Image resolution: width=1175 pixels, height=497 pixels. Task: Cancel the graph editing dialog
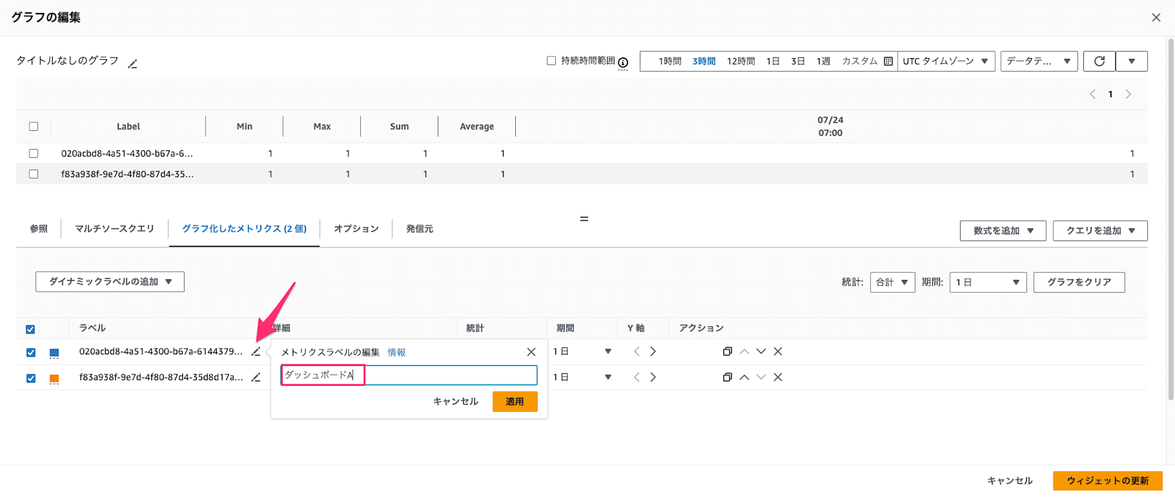(x=1010, y=481)
